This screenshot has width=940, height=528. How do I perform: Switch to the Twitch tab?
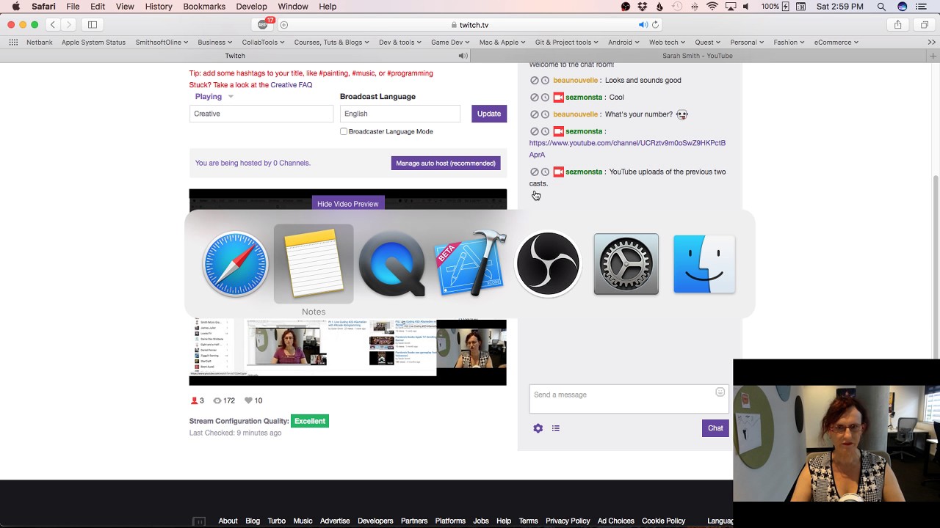[x=235, y=56]
